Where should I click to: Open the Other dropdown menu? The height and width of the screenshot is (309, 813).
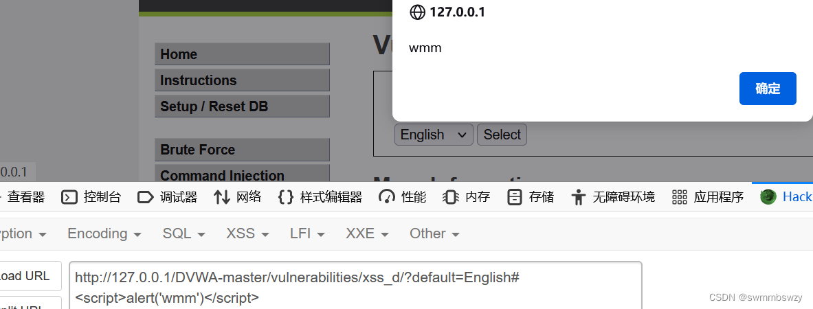[x=434, y=234]
